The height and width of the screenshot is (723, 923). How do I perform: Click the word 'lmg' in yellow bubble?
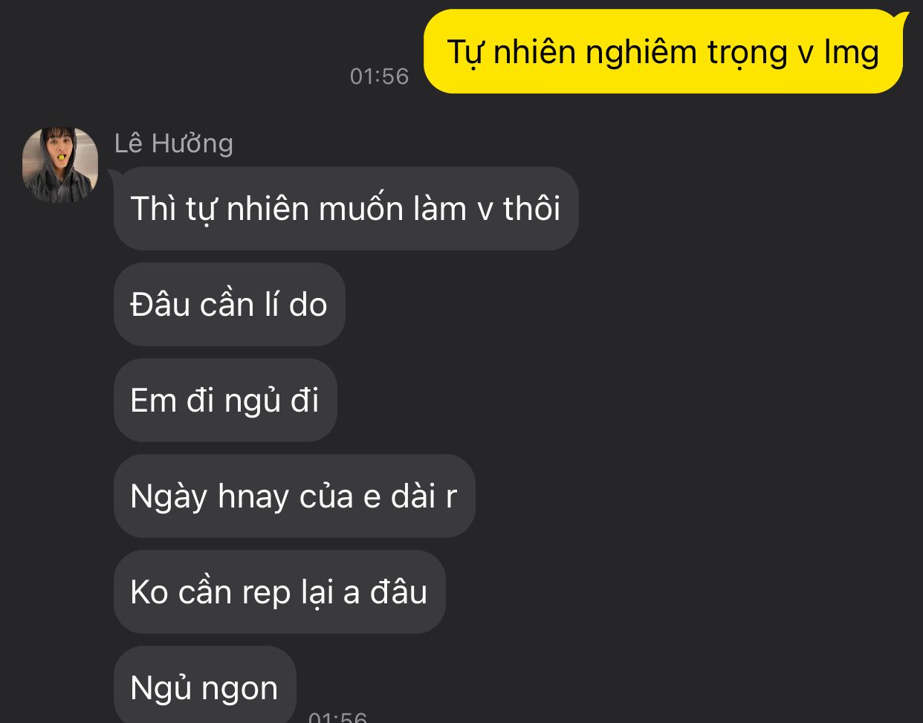[x=852, y=54]
